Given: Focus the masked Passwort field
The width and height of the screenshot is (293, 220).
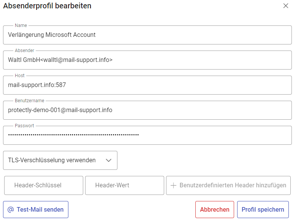Looking at the screenshot, I should (147, 135).
